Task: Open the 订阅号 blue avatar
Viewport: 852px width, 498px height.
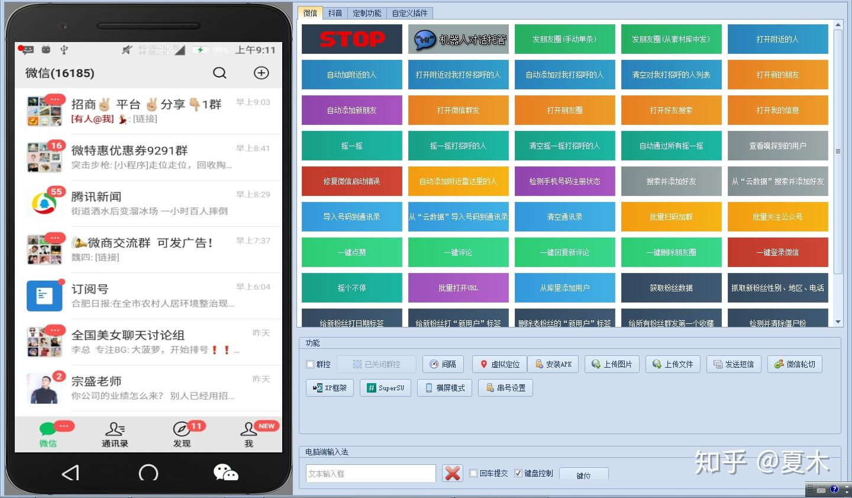Action: click(44, 295)
